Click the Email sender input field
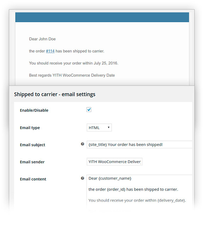The image size is (212, 235). 114,162
